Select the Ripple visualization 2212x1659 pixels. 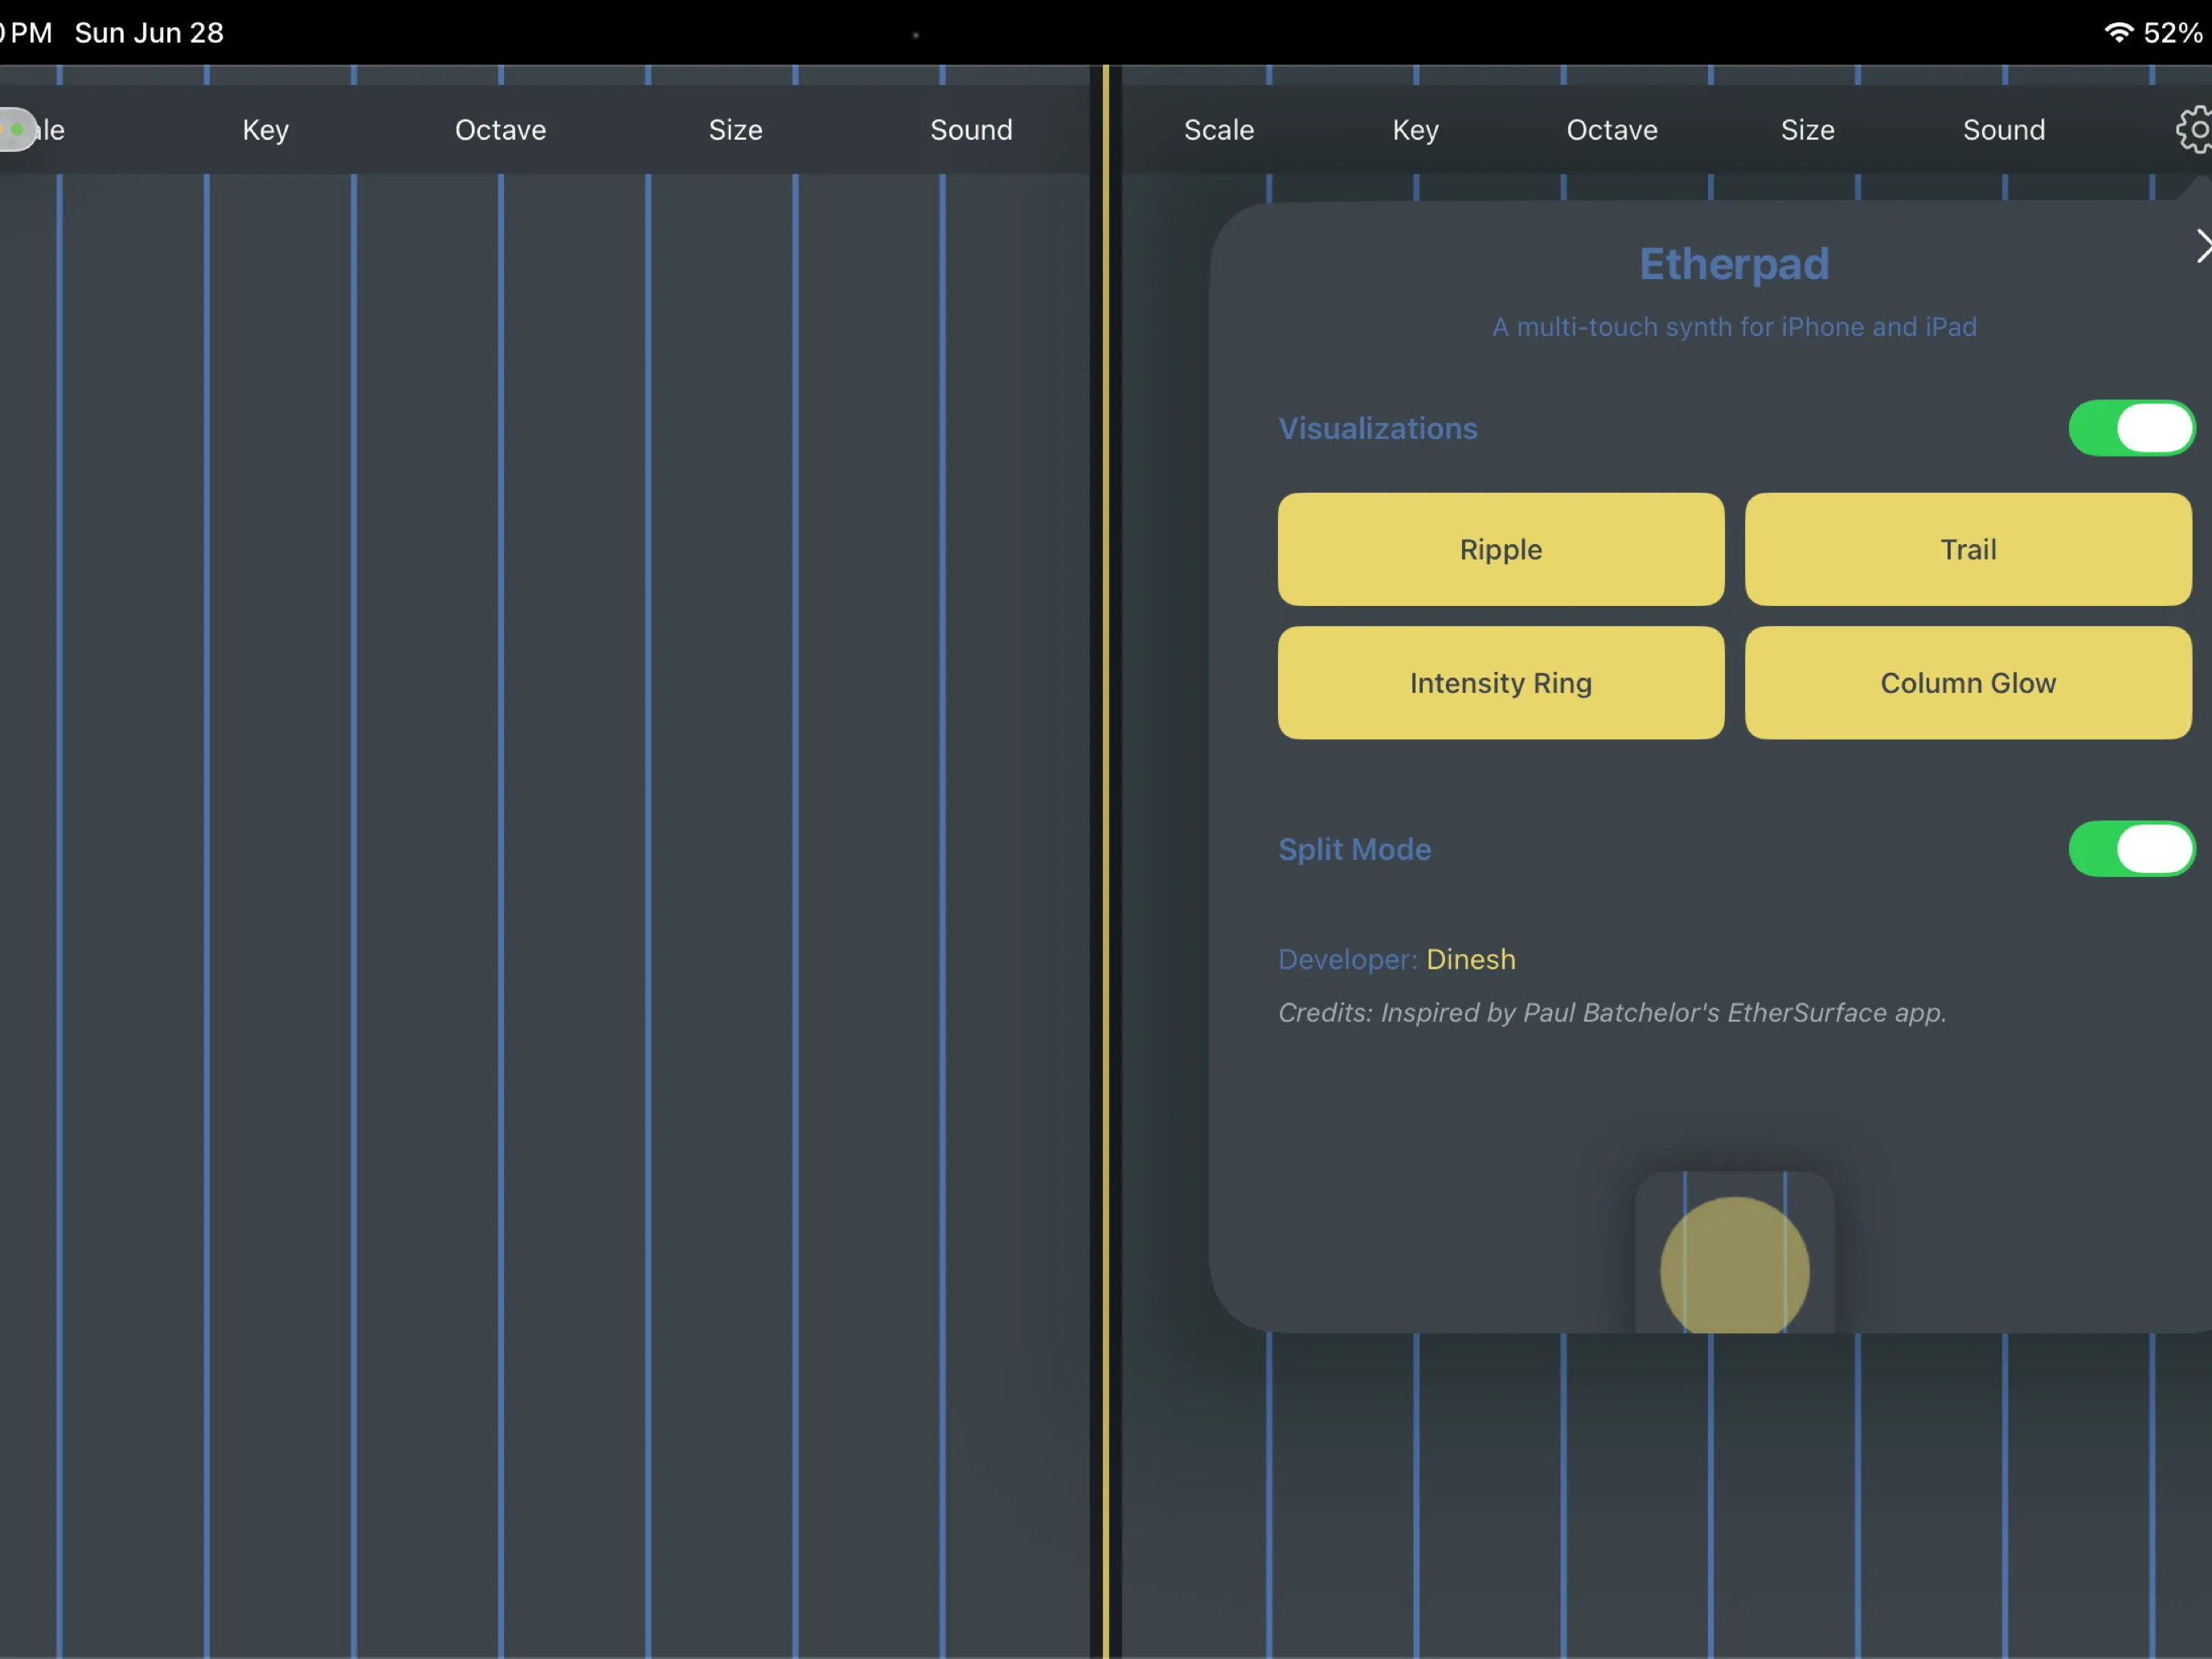1501,549
